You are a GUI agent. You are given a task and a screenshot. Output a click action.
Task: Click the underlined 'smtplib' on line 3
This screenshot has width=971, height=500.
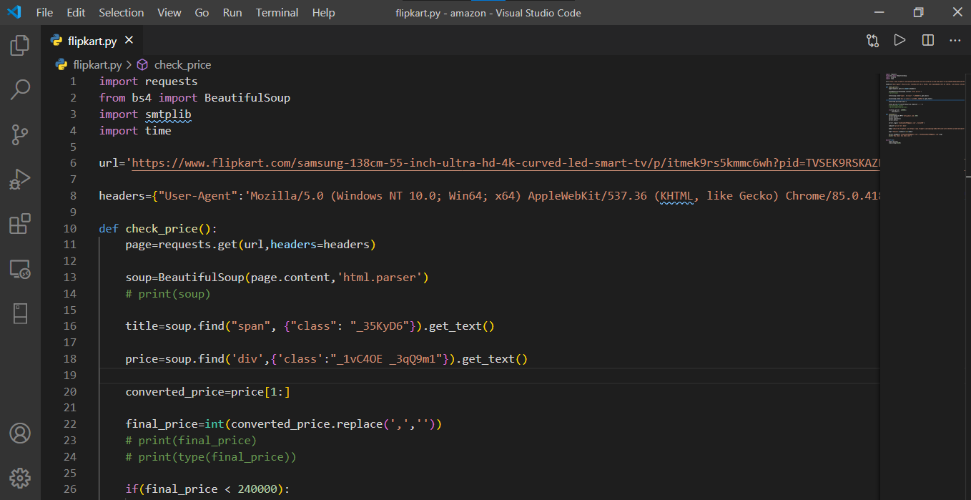168,114
